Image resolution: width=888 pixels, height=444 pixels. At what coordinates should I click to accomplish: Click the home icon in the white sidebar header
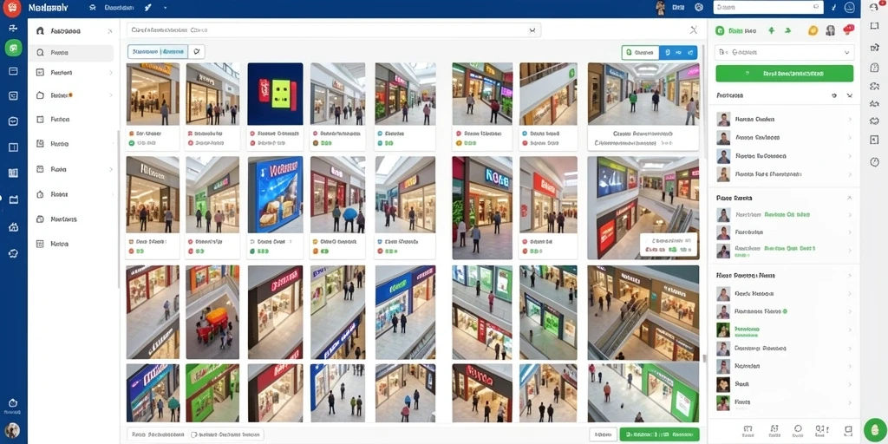point(40,31)
